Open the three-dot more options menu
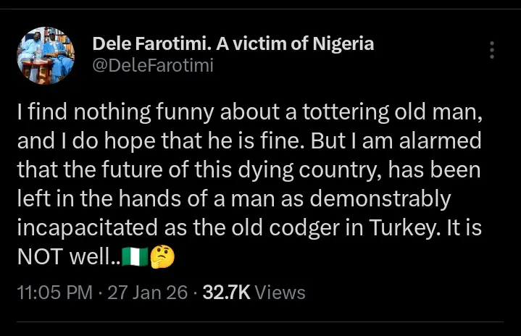Viewport: 521px width, 336px height. click(x=492, y=50)
